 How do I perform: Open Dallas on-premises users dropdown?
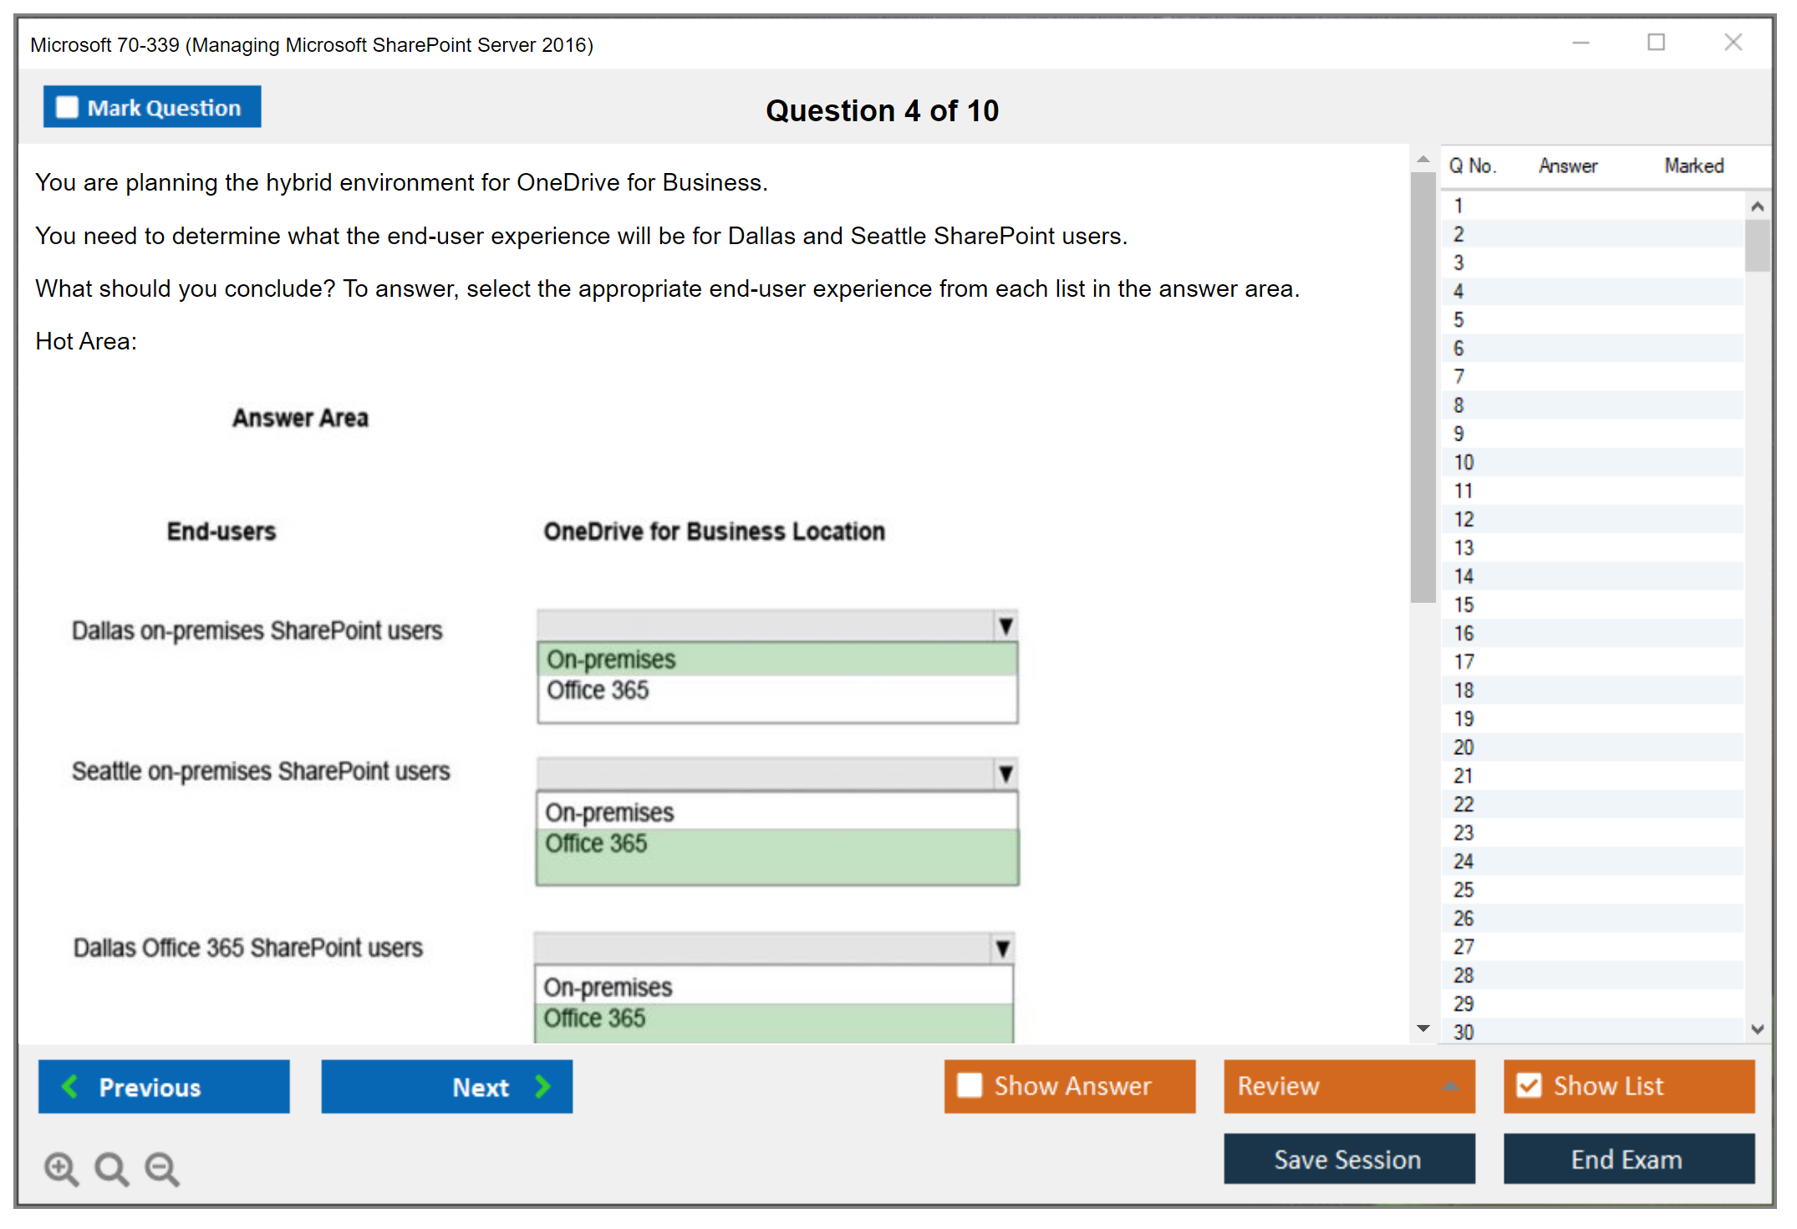(1005, 626)
